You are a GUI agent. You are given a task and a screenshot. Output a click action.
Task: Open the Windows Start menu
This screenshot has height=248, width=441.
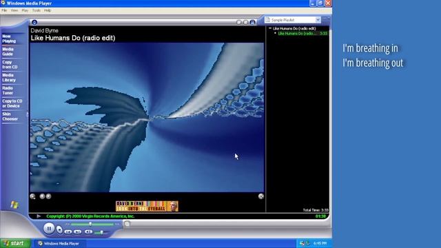click(14, 243)
